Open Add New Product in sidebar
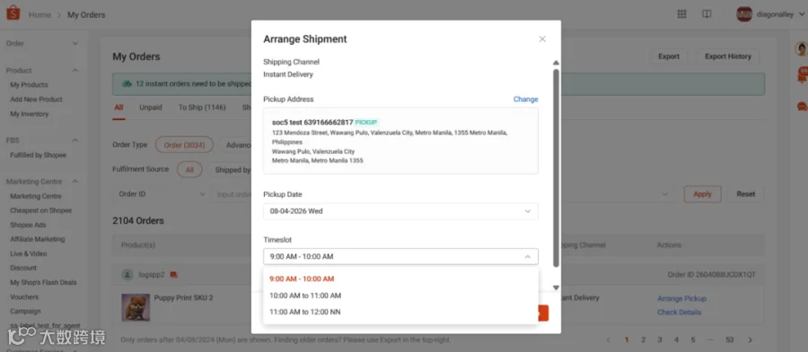Viewport: 808px width, 352px height. (x=36, y=99)
